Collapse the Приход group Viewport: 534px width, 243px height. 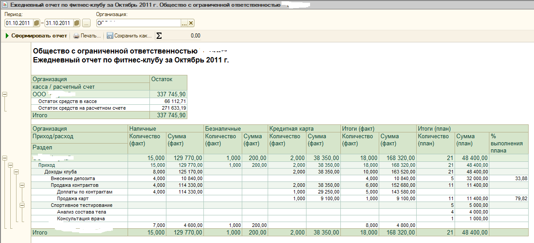point(11,165)
